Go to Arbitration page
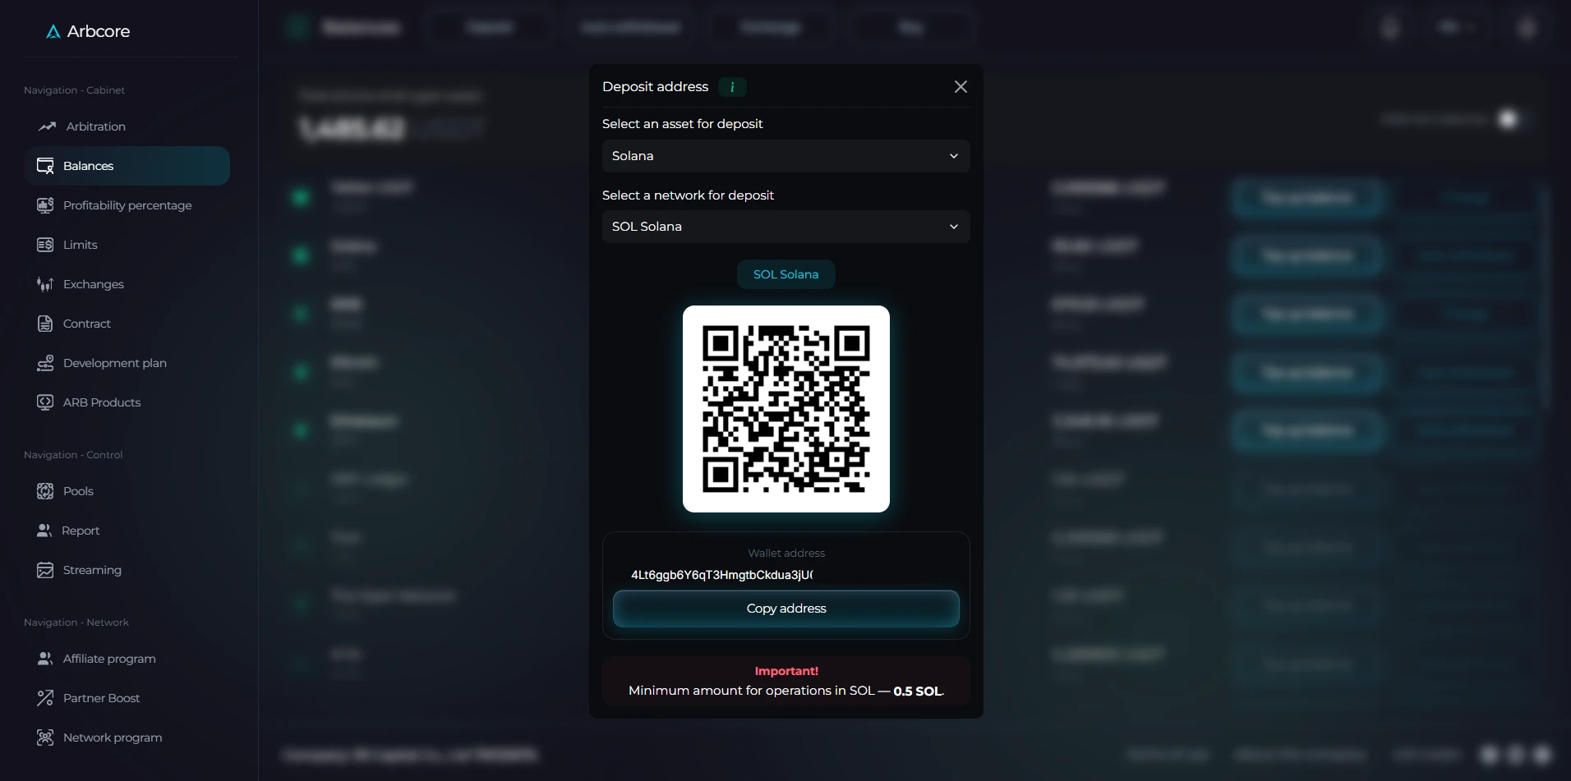 click(96, 126)
